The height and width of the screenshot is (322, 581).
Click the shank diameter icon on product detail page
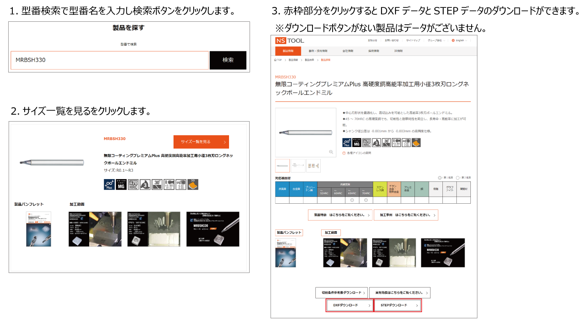(x=406, y=143)
